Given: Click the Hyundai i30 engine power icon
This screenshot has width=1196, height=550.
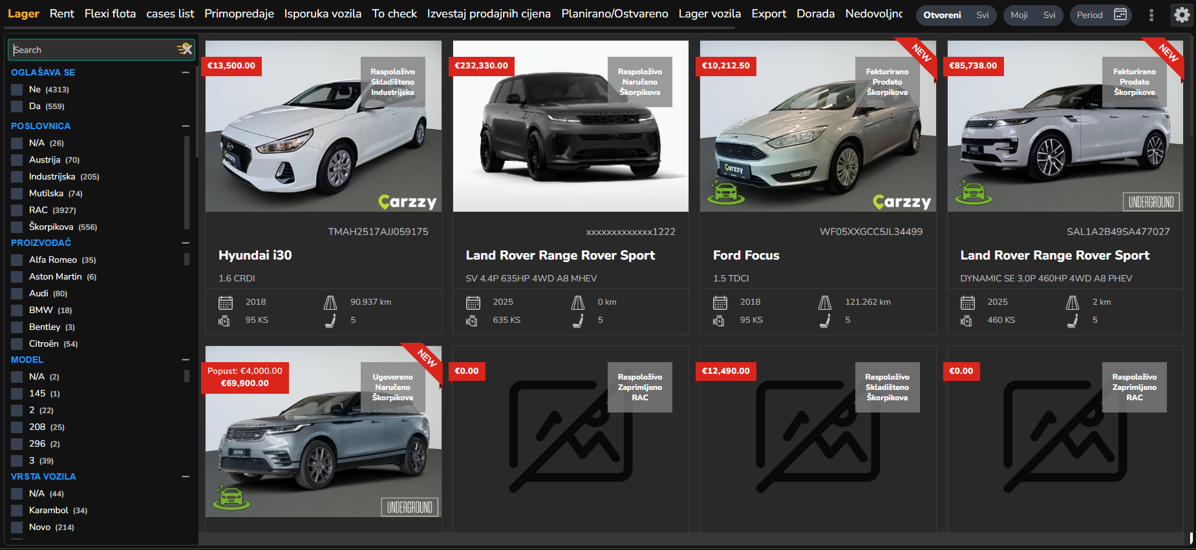Looking at the screenshot, I should click(x=224, y=320).
